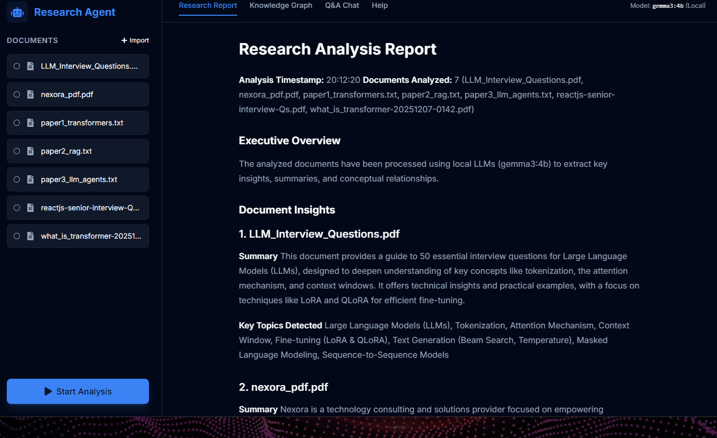Click Import to add documents
Viewport: 717px width, 438px height.
click(135, 40)
